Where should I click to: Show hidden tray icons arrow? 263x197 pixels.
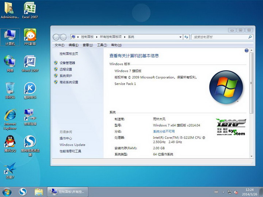(224, 192)
